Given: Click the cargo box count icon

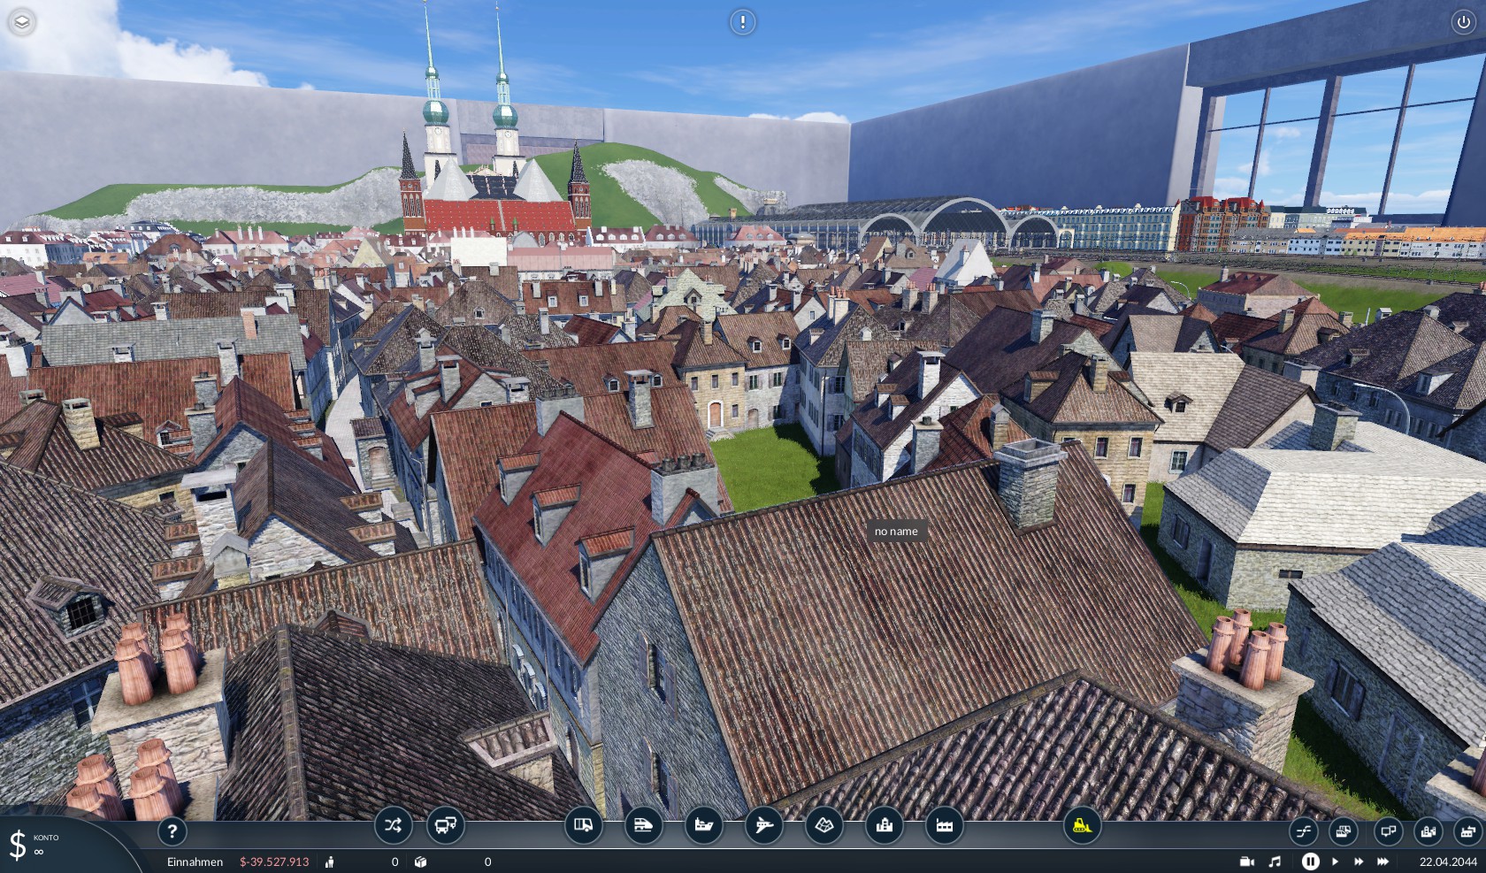Looking at the screenshot, I should point(421,862).
